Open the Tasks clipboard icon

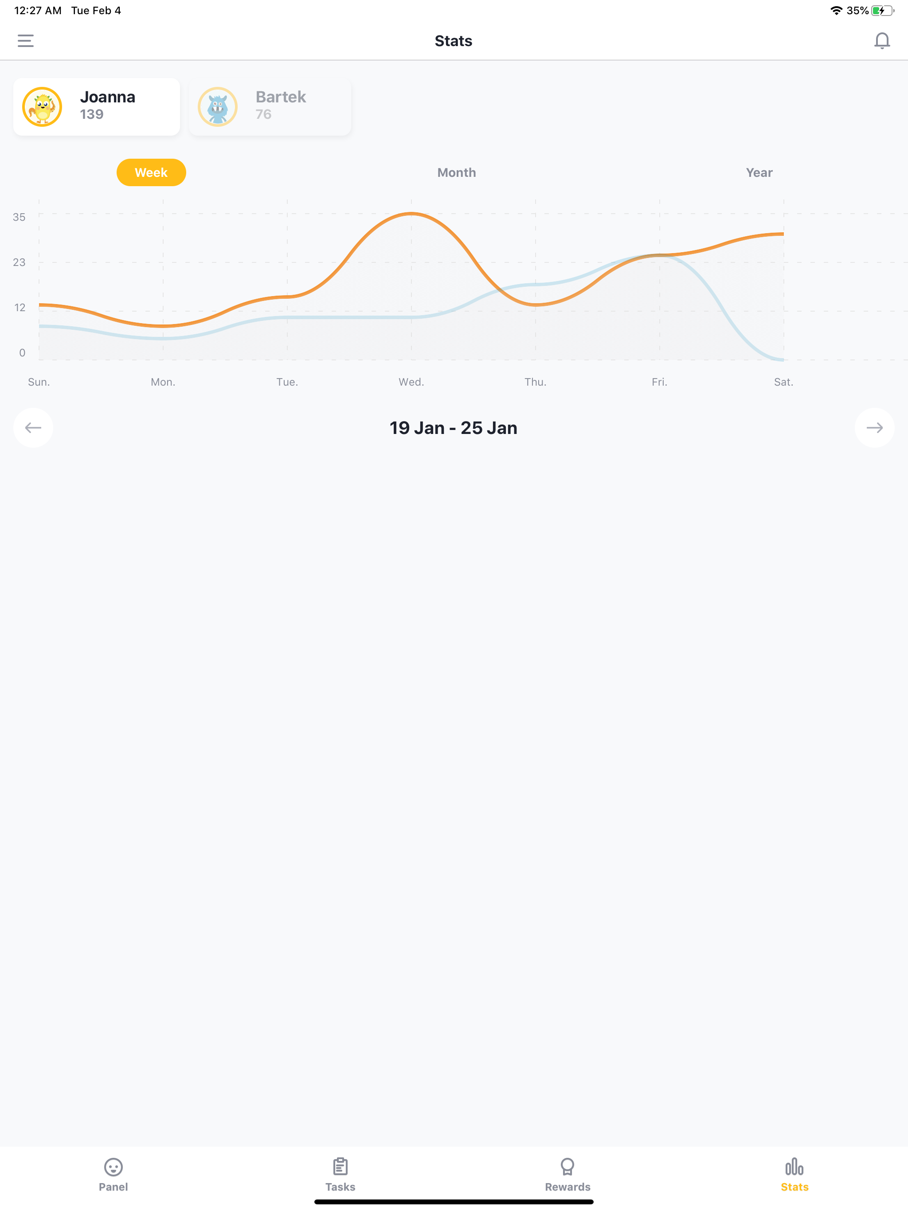[x=340, y=1166]
